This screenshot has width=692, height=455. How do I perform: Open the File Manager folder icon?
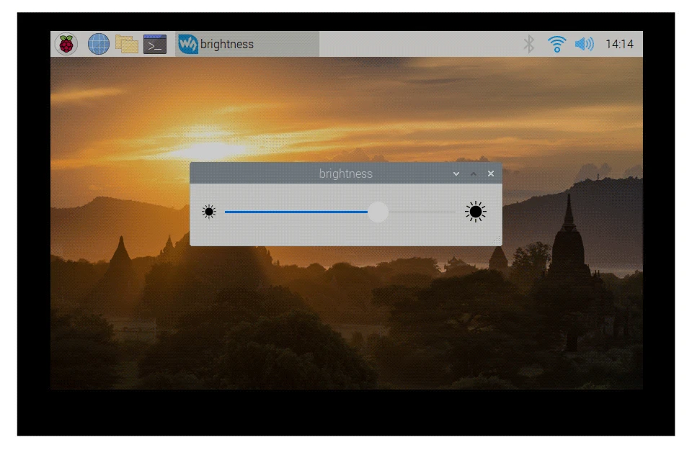(x=127, y=44)
